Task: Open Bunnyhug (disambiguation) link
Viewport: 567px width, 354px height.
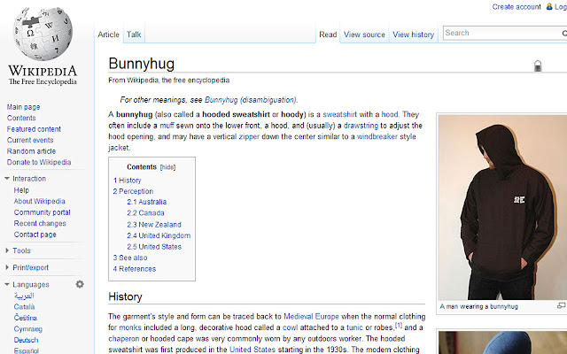Action: click(251, 100)
